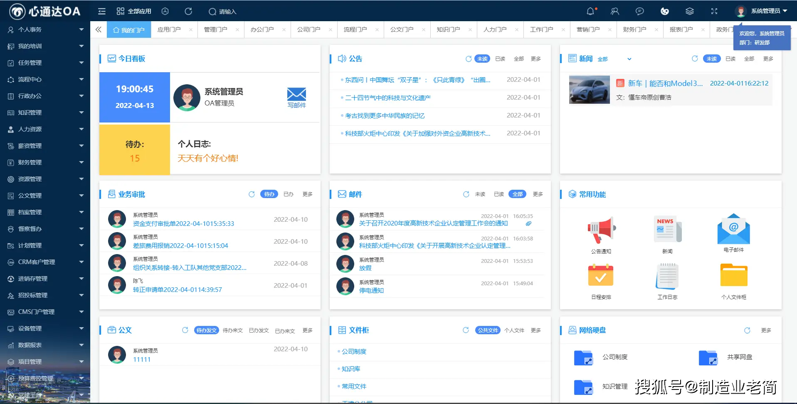This screenshot has width=797, height=404.
Task: Open the 系统管理员 user dropdown
Action: click(x=761, y=11)
